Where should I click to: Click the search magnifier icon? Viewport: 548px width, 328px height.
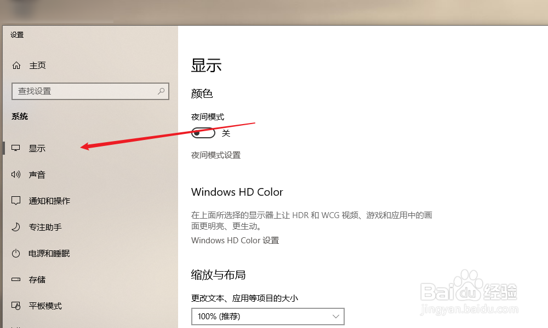[161, 91]
